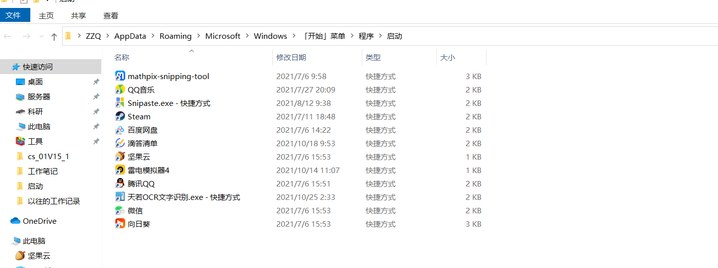
Task: Expand chevron after AppData in address bar
Action: pyautogui.click(x=153, y=36)
